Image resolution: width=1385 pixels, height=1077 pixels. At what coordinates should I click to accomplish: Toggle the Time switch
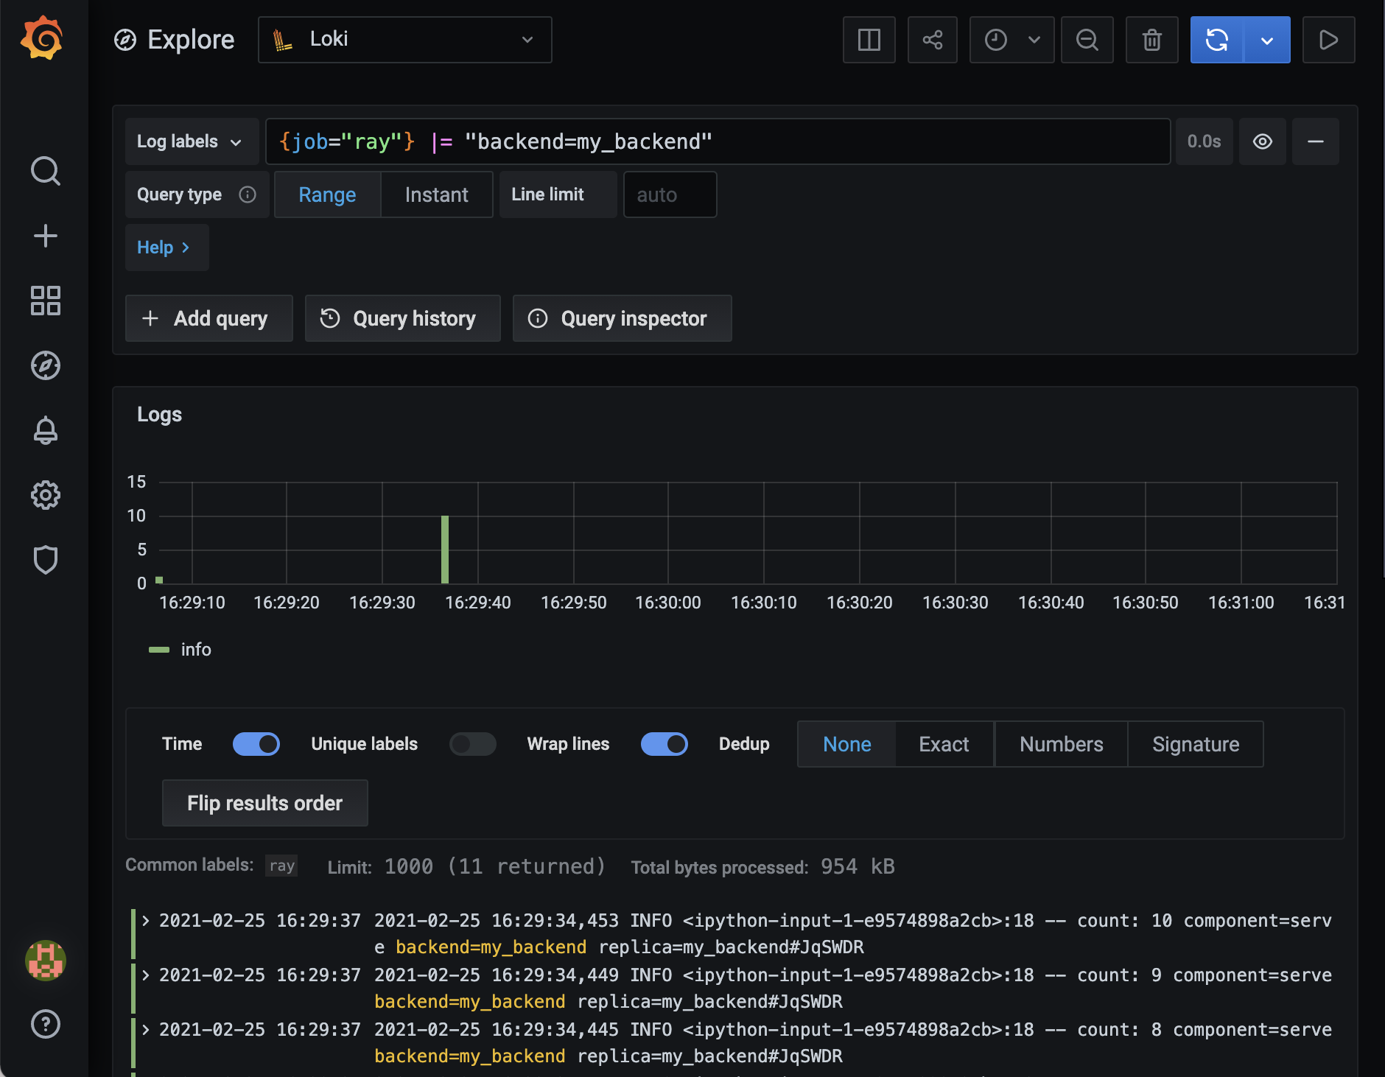click(x=256, y=744)
